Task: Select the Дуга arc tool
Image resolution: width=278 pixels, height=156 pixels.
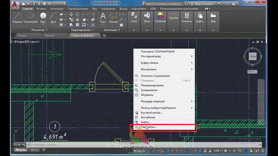Action: 53,18
